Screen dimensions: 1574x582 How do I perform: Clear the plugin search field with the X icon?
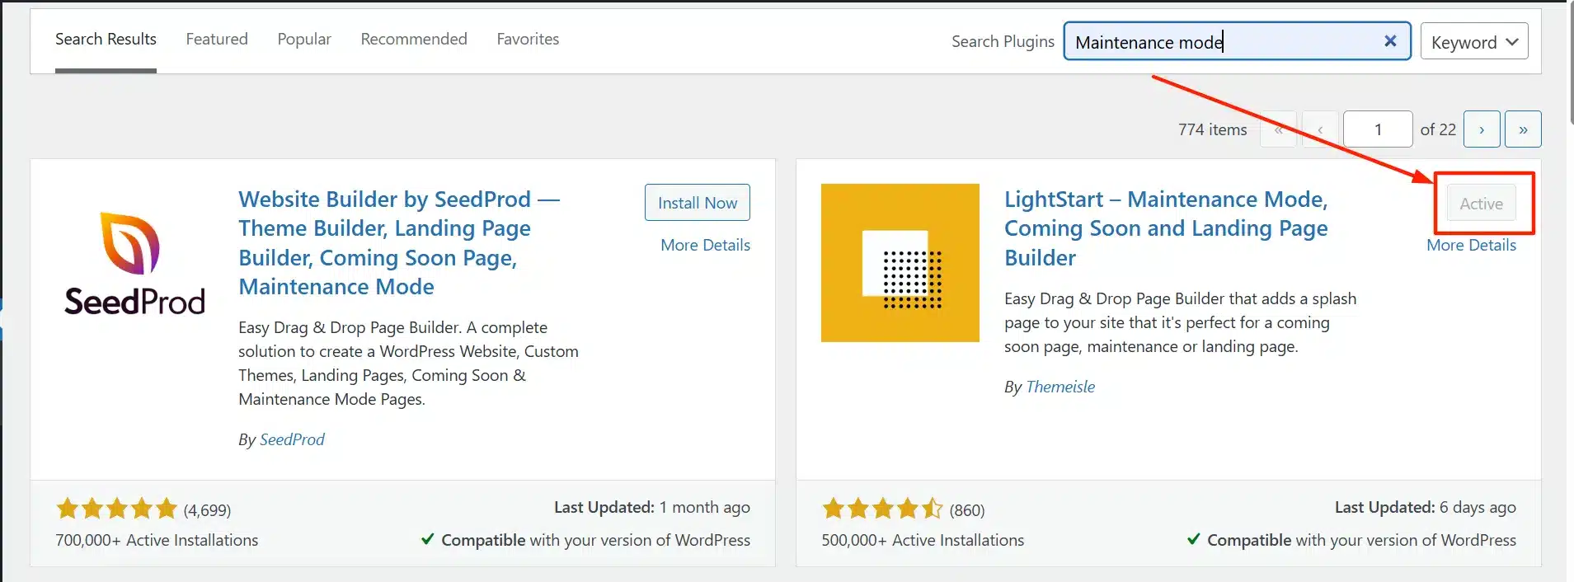(1390, 41)
